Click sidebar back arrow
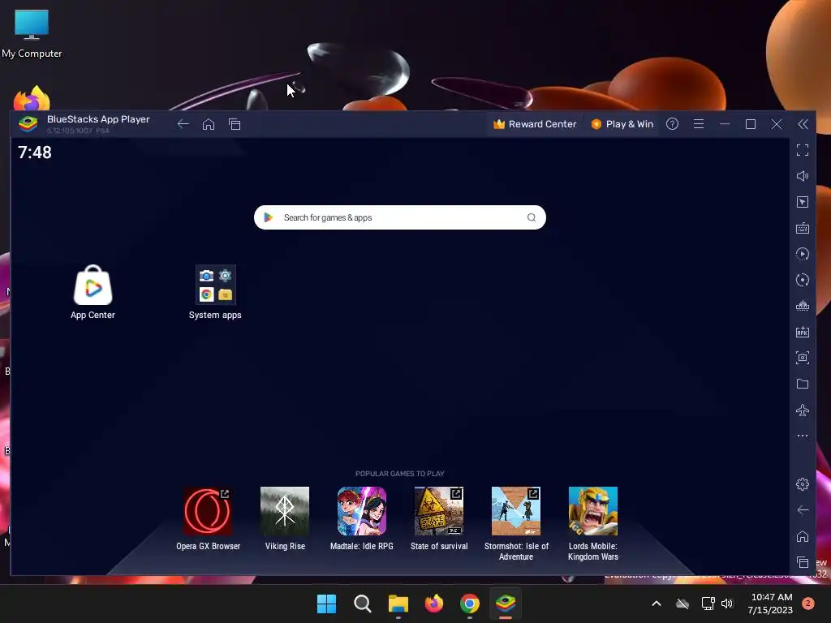The height and width of the screenshot is (623, 831). [x=803, y=509]
